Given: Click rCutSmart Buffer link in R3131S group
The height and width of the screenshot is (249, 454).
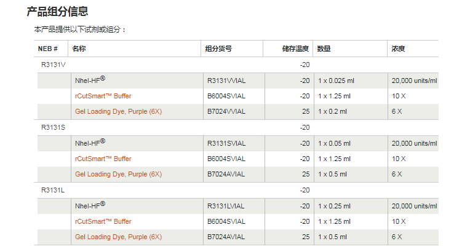Looking at the screenshot, I should (x=103, y=159).
